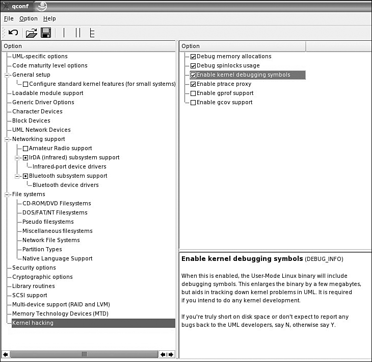Collapse the File systems tree node
The image size is (372, 362).
pyautogui.click(x=8, y=195)
